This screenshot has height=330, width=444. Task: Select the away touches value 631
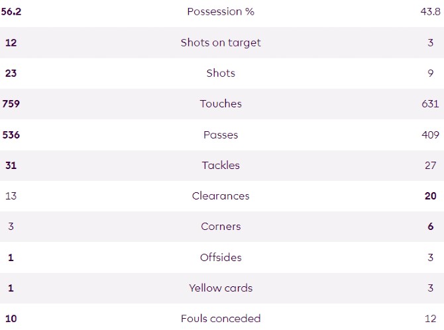430,103
